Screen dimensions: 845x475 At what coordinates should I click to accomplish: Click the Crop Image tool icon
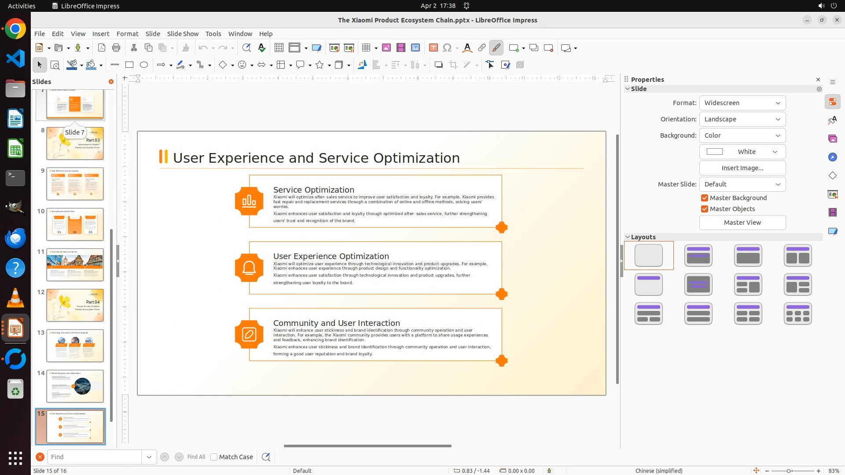coord(453,65)
